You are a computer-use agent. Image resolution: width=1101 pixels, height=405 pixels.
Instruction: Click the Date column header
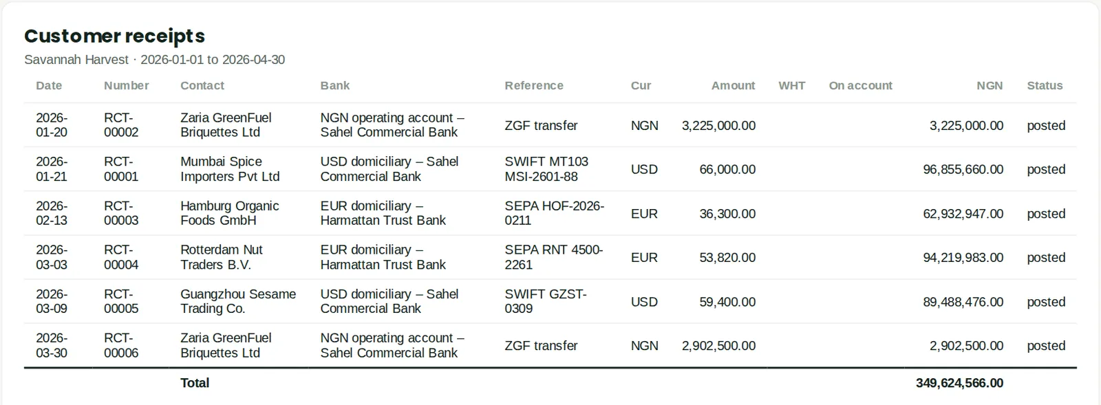tap(49, 85)
